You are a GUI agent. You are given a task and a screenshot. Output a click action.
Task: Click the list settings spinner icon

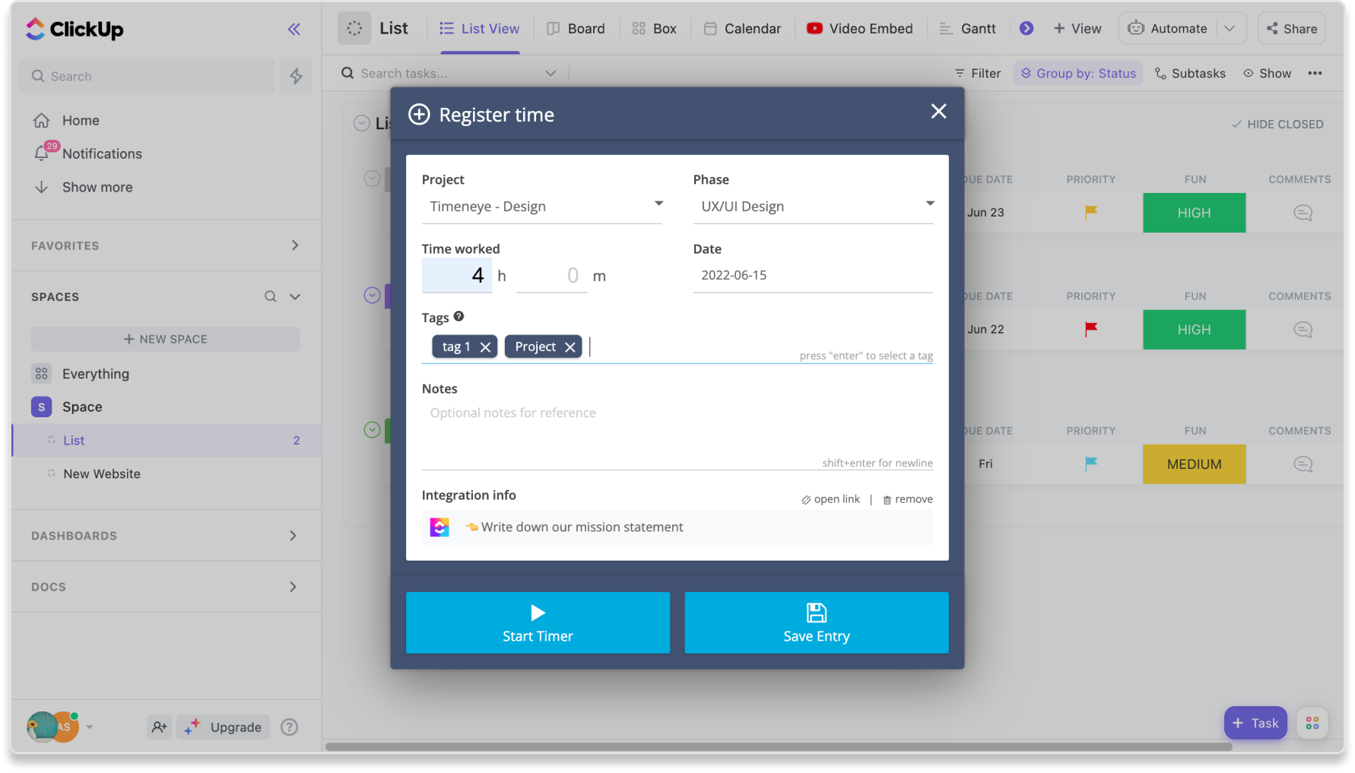[x=354, y=28]
